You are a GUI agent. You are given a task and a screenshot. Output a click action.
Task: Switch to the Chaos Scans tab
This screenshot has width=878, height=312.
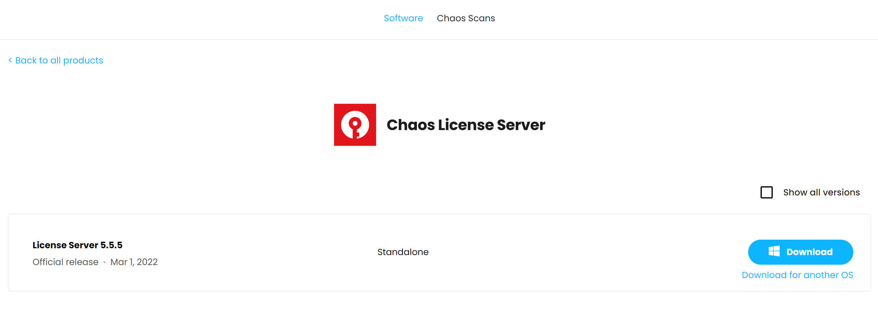point(466,18)
